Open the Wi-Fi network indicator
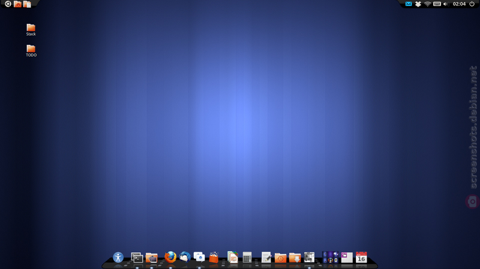480x269 pixels. tap(427, 4)
